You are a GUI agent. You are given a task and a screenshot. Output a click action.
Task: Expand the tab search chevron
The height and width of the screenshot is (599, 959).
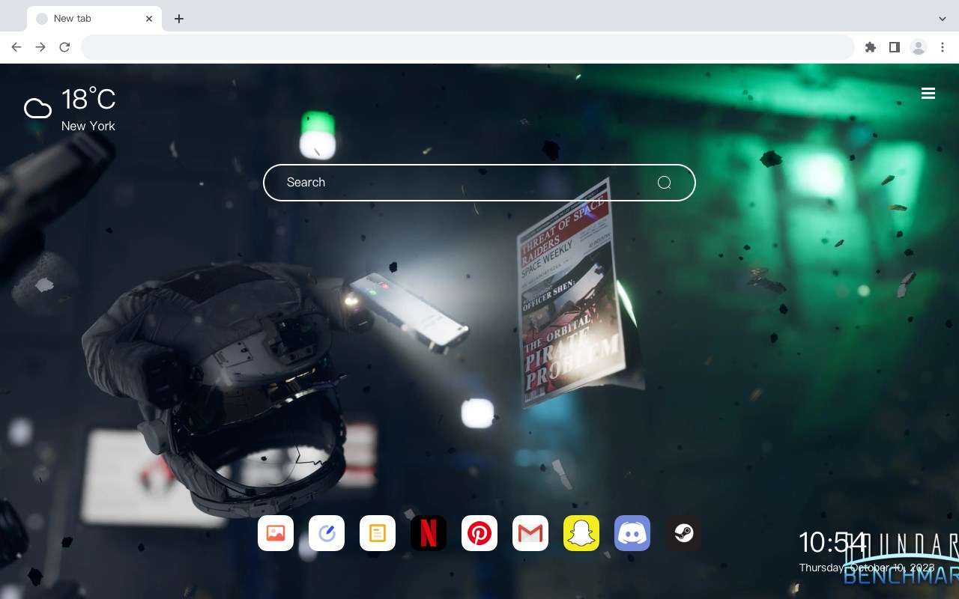click(943, 19)
